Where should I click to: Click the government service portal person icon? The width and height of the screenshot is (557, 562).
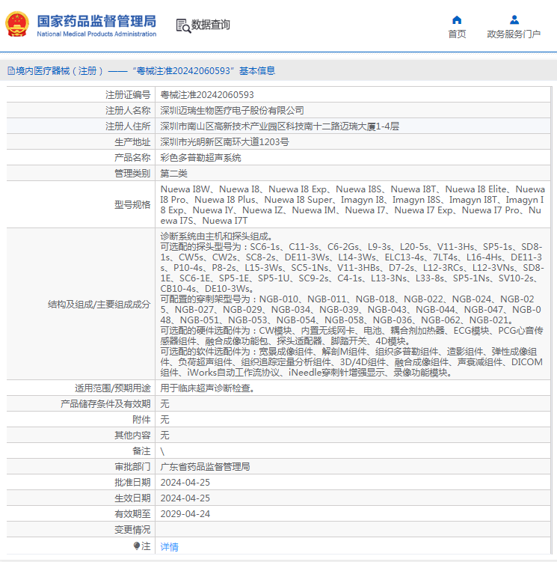click(514, 19)
